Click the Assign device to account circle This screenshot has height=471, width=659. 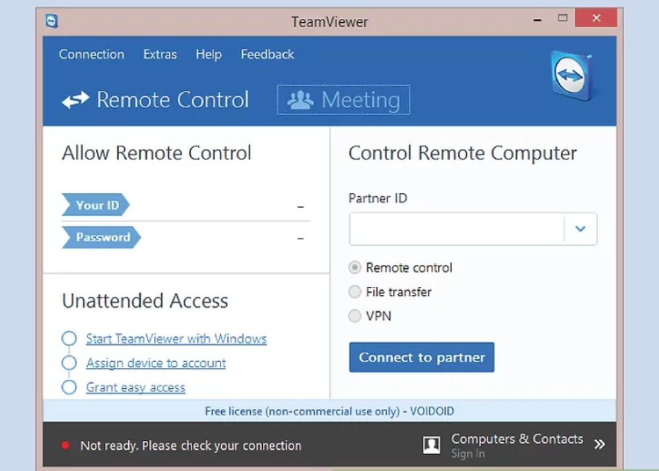[x=69, y=363]
